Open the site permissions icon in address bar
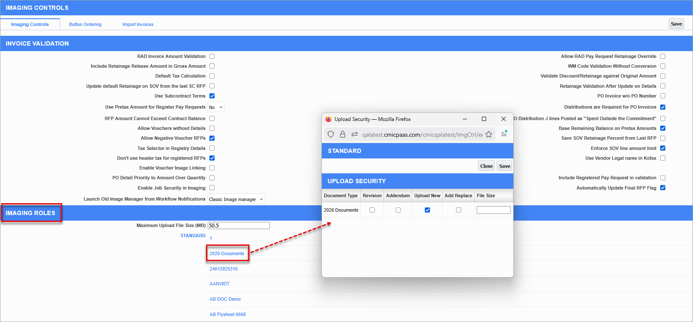The image size is (693, 322). (354, 134)
